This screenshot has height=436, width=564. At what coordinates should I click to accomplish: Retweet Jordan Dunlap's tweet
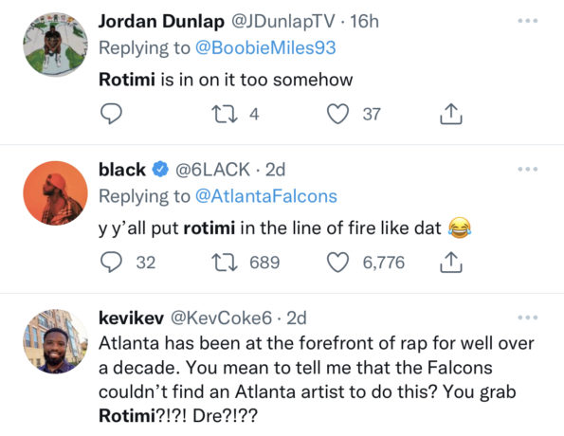(x=225, y=114)
